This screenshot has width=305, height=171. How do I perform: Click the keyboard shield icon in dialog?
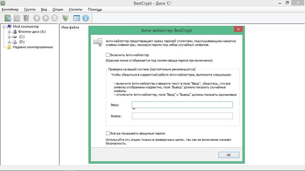click(98, 42)
